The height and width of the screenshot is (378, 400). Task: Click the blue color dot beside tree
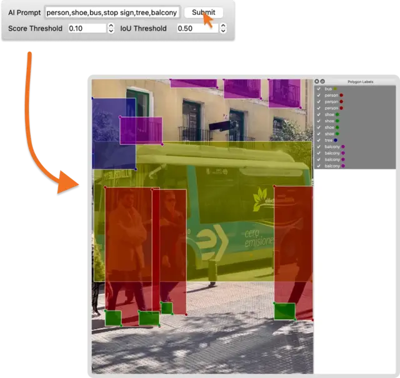(x=336, y=141)
